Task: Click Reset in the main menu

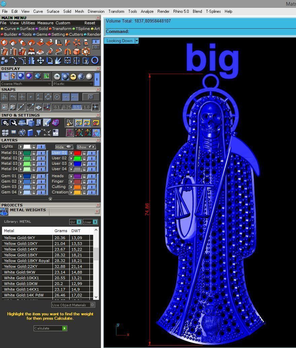Action: coord(90,23)
